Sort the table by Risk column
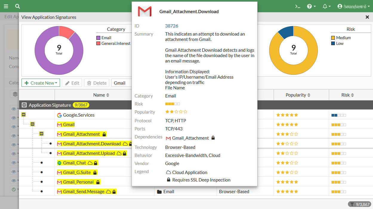The image size is (373, 209). (x=348, y=95)
